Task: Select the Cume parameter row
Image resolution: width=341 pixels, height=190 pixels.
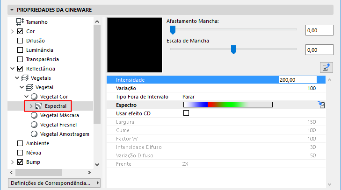Action: click(216, 130)
